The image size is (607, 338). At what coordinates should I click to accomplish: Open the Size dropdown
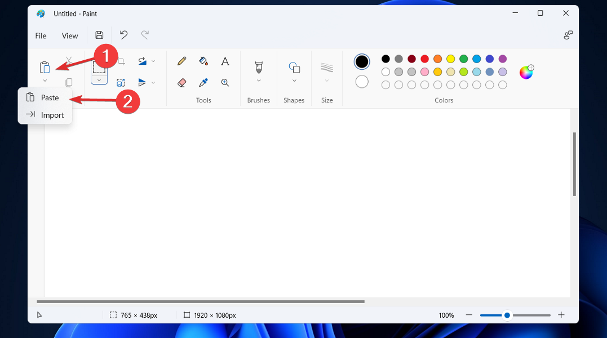(x=327, y=79)
